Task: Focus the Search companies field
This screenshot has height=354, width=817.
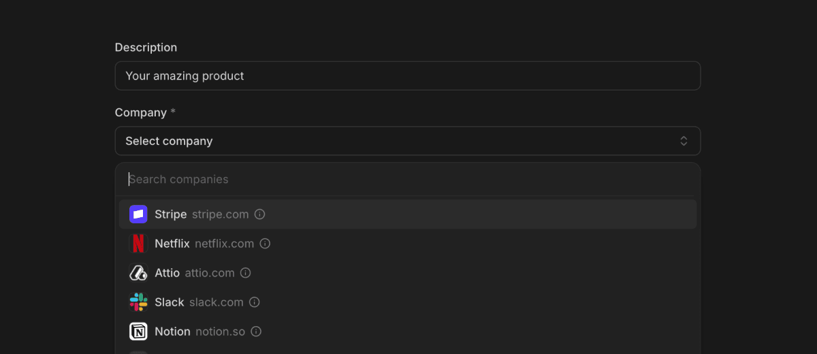Action: (408, 180)
